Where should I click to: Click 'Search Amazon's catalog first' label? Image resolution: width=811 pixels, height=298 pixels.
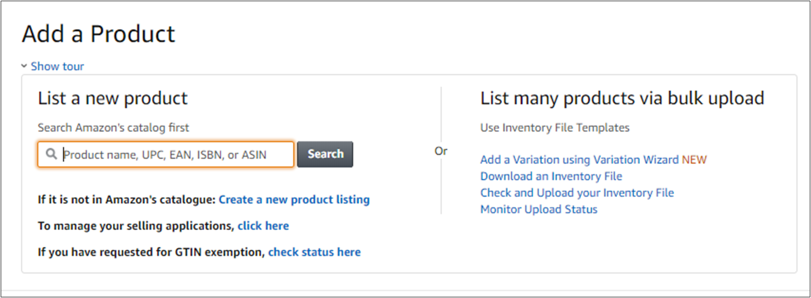click(113, 128)
